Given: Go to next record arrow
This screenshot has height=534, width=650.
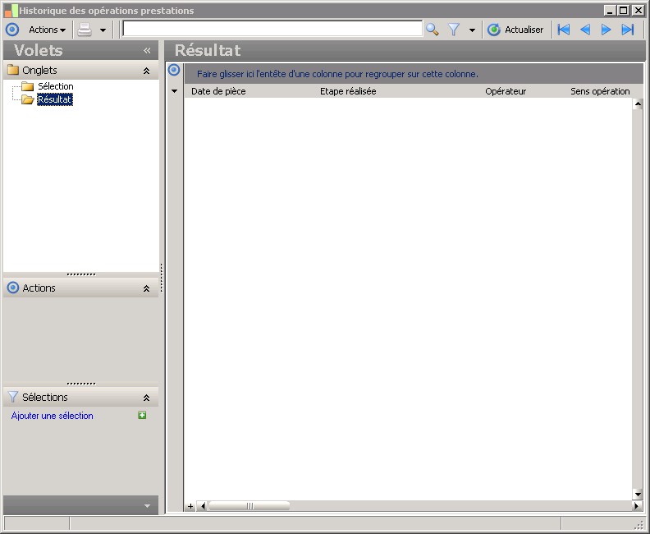Looking at the screenshot, I should pos(606,30).
